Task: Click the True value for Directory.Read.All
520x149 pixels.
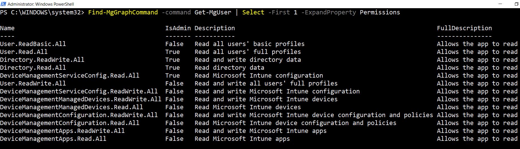Action: coord(173,68)
